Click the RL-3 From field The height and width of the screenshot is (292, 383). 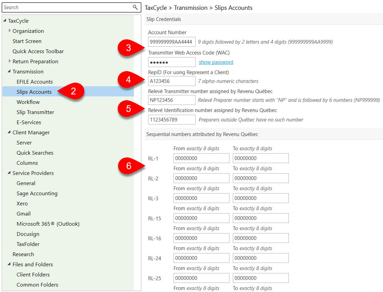tap(201, 198)
